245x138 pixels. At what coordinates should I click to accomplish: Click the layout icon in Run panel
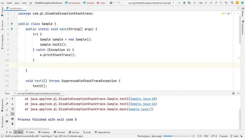click(x=7, y=121)
